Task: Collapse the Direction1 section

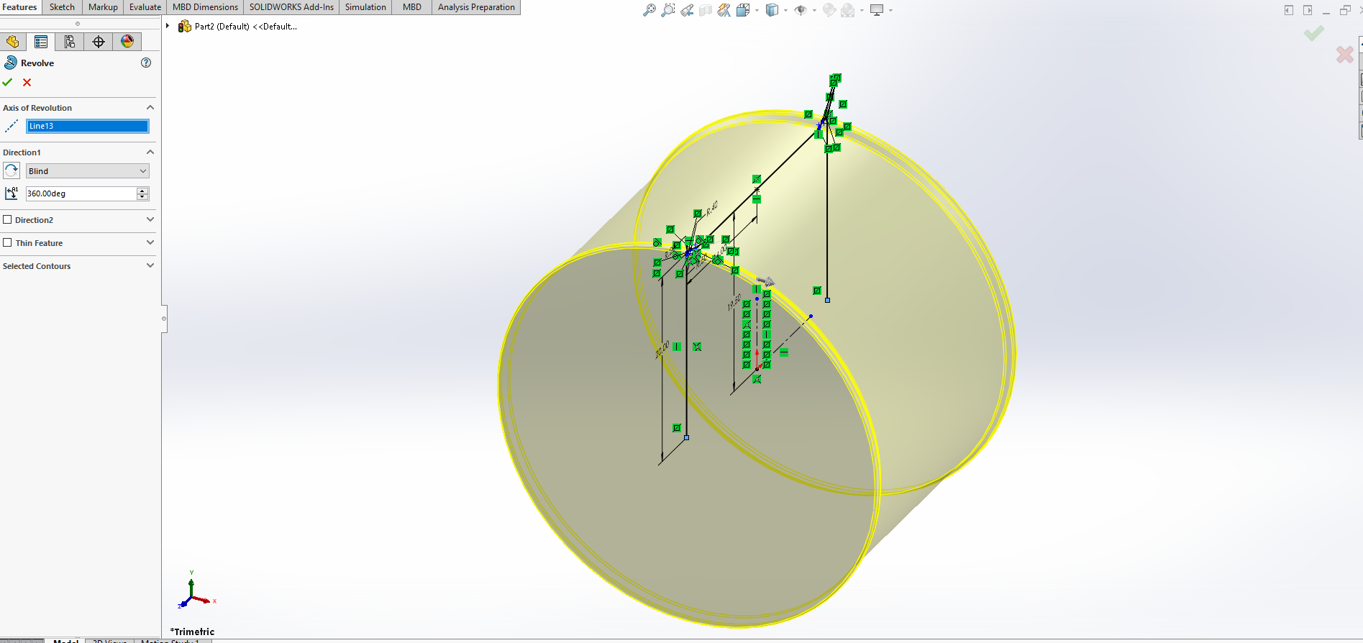Action: click(x=150, y=152)
